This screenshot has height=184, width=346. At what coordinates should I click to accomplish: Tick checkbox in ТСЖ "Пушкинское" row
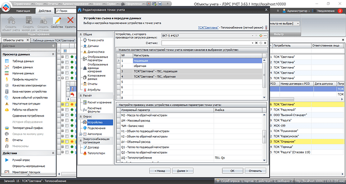(67, 131)
